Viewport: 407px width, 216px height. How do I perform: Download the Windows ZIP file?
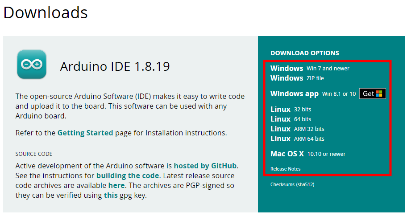coord(297,78)
